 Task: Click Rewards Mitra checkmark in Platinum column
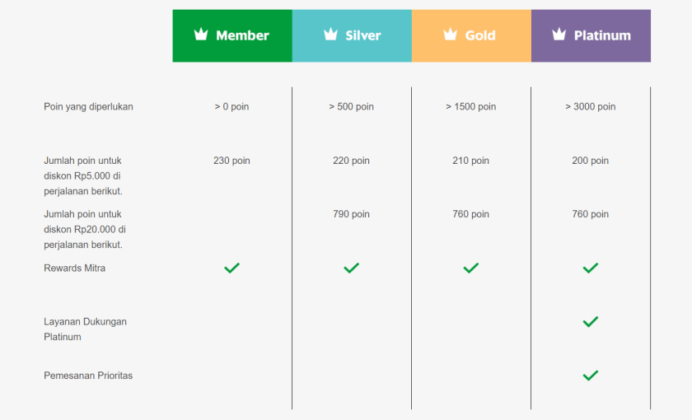[591, 268]
